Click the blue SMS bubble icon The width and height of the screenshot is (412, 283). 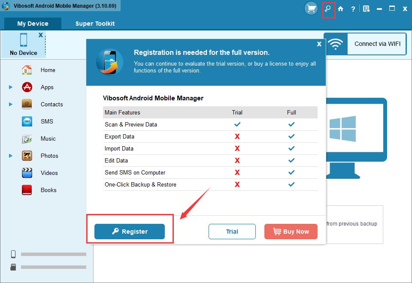click(27, 121)
